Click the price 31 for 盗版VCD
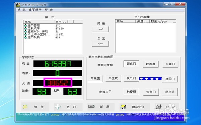Viewport: 201px width, 125px height. pos(57,32)
